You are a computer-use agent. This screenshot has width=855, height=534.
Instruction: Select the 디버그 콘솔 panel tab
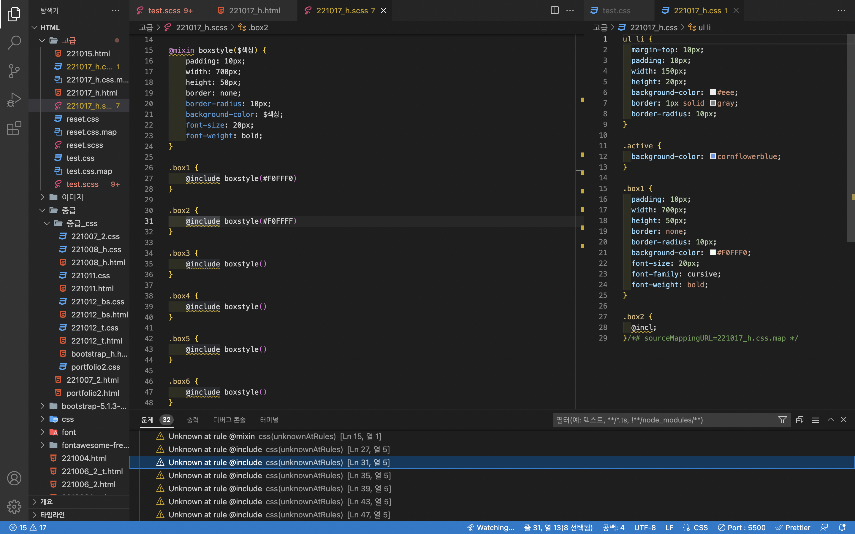[229, 419]
